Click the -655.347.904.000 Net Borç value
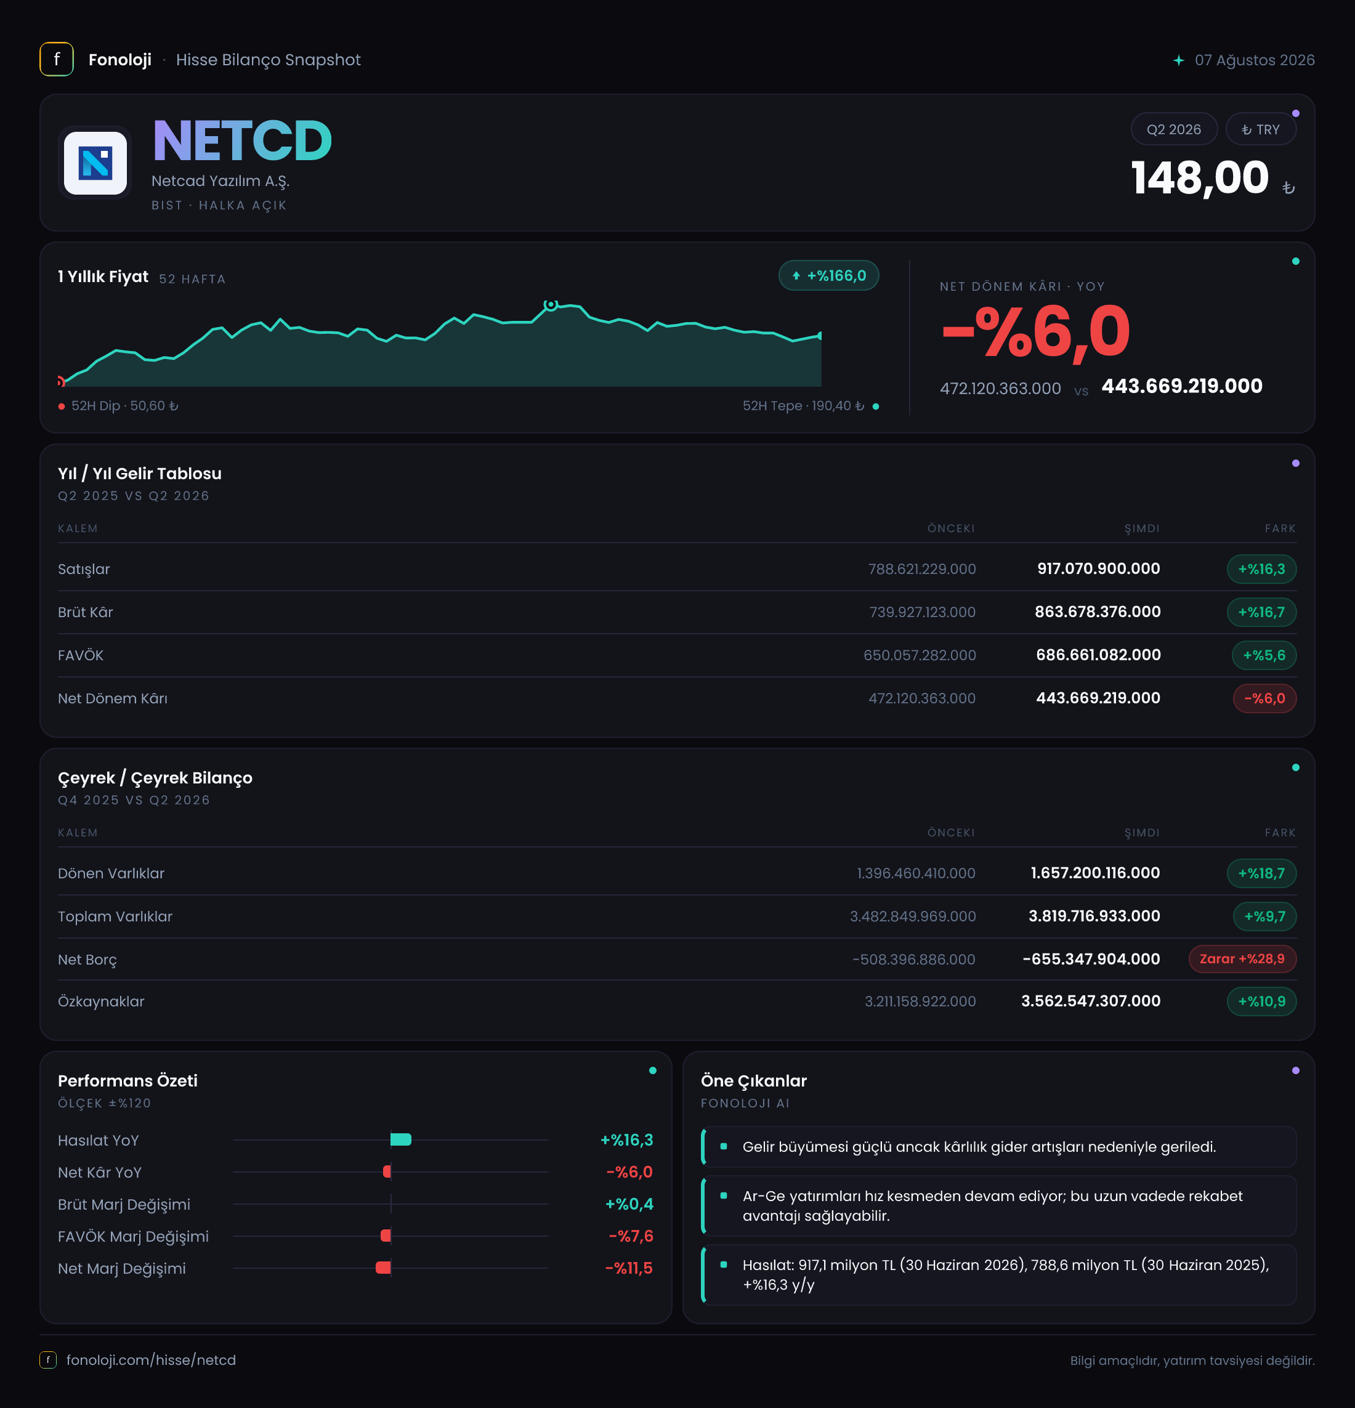This screenshot has height=1408, width=1355. [x=1091, y=959]
